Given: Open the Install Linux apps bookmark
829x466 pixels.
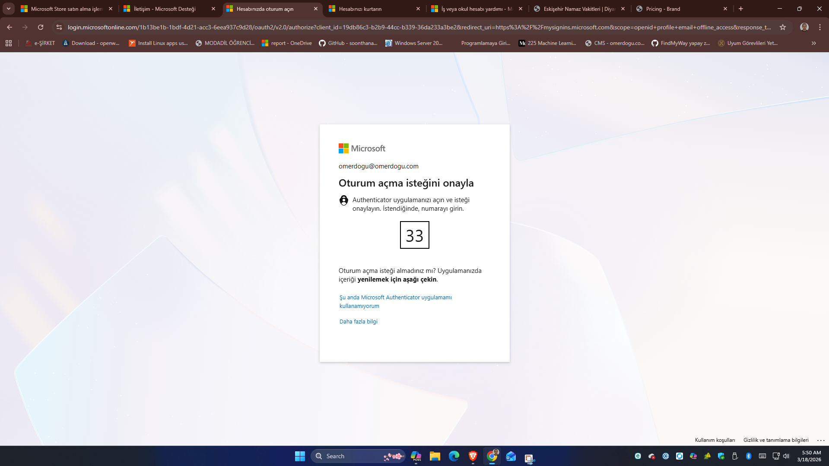Looking at the screenshot, I should tap(158, 43).
